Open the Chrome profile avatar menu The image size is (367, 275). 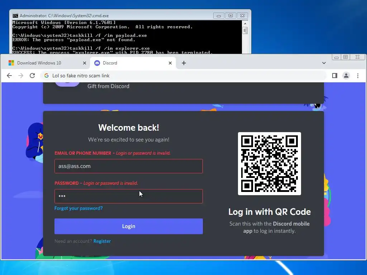click(x=346, y=76)
